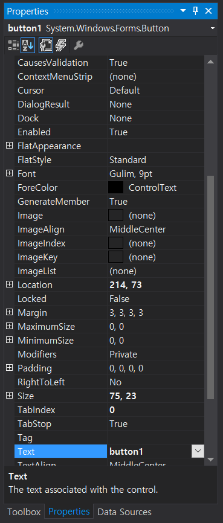Pin the Properties panel with auto-hide
The width and height of the screenshot is (223, 523).
(x=196, y=11)
